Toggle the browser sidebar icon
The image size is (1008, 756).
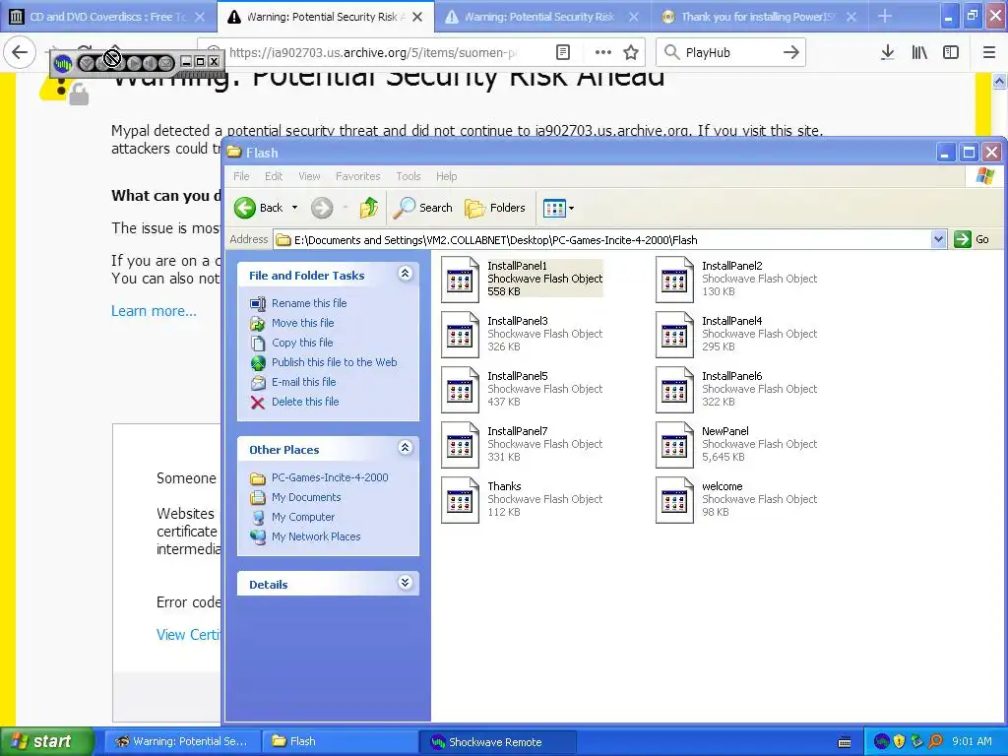(951, 53)
